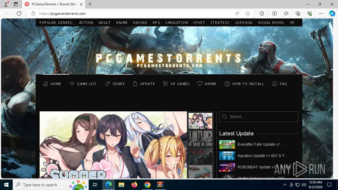Image resolution: width=338 pixels, height=190 pixels.
Task: Click the featured Summer game banner image
Action: point(113,145)
